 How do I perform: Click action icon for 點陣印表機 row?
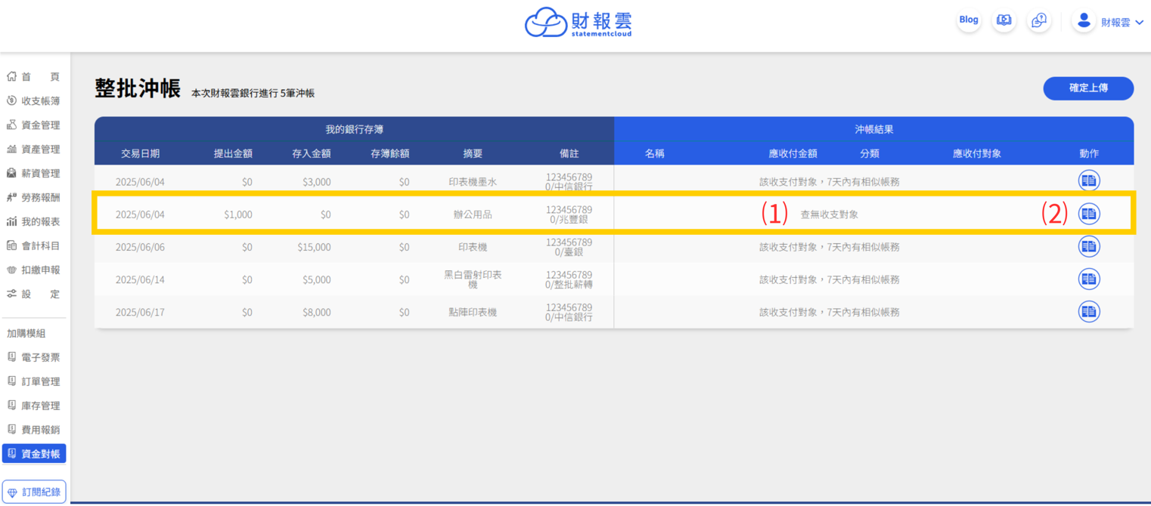(x=1089, y=311)
